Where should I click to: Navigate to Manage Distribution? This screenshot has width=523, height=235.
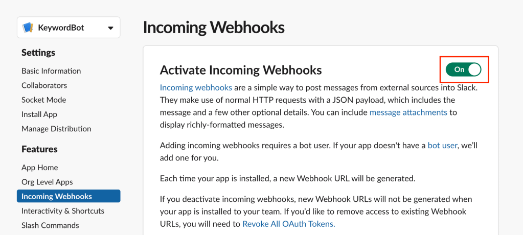[56, 129]
